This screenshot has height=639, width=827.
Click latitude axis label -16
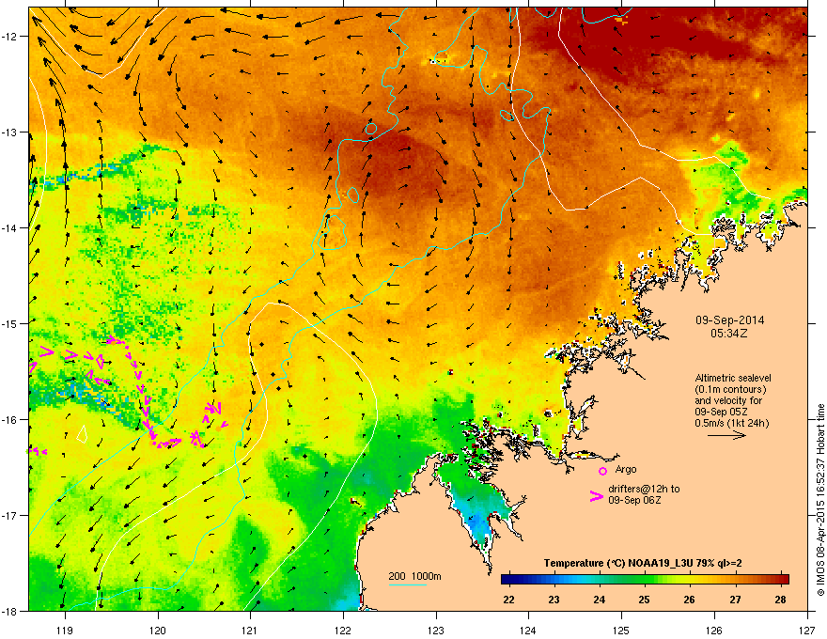pyautogui.click(x=9, y=420)
